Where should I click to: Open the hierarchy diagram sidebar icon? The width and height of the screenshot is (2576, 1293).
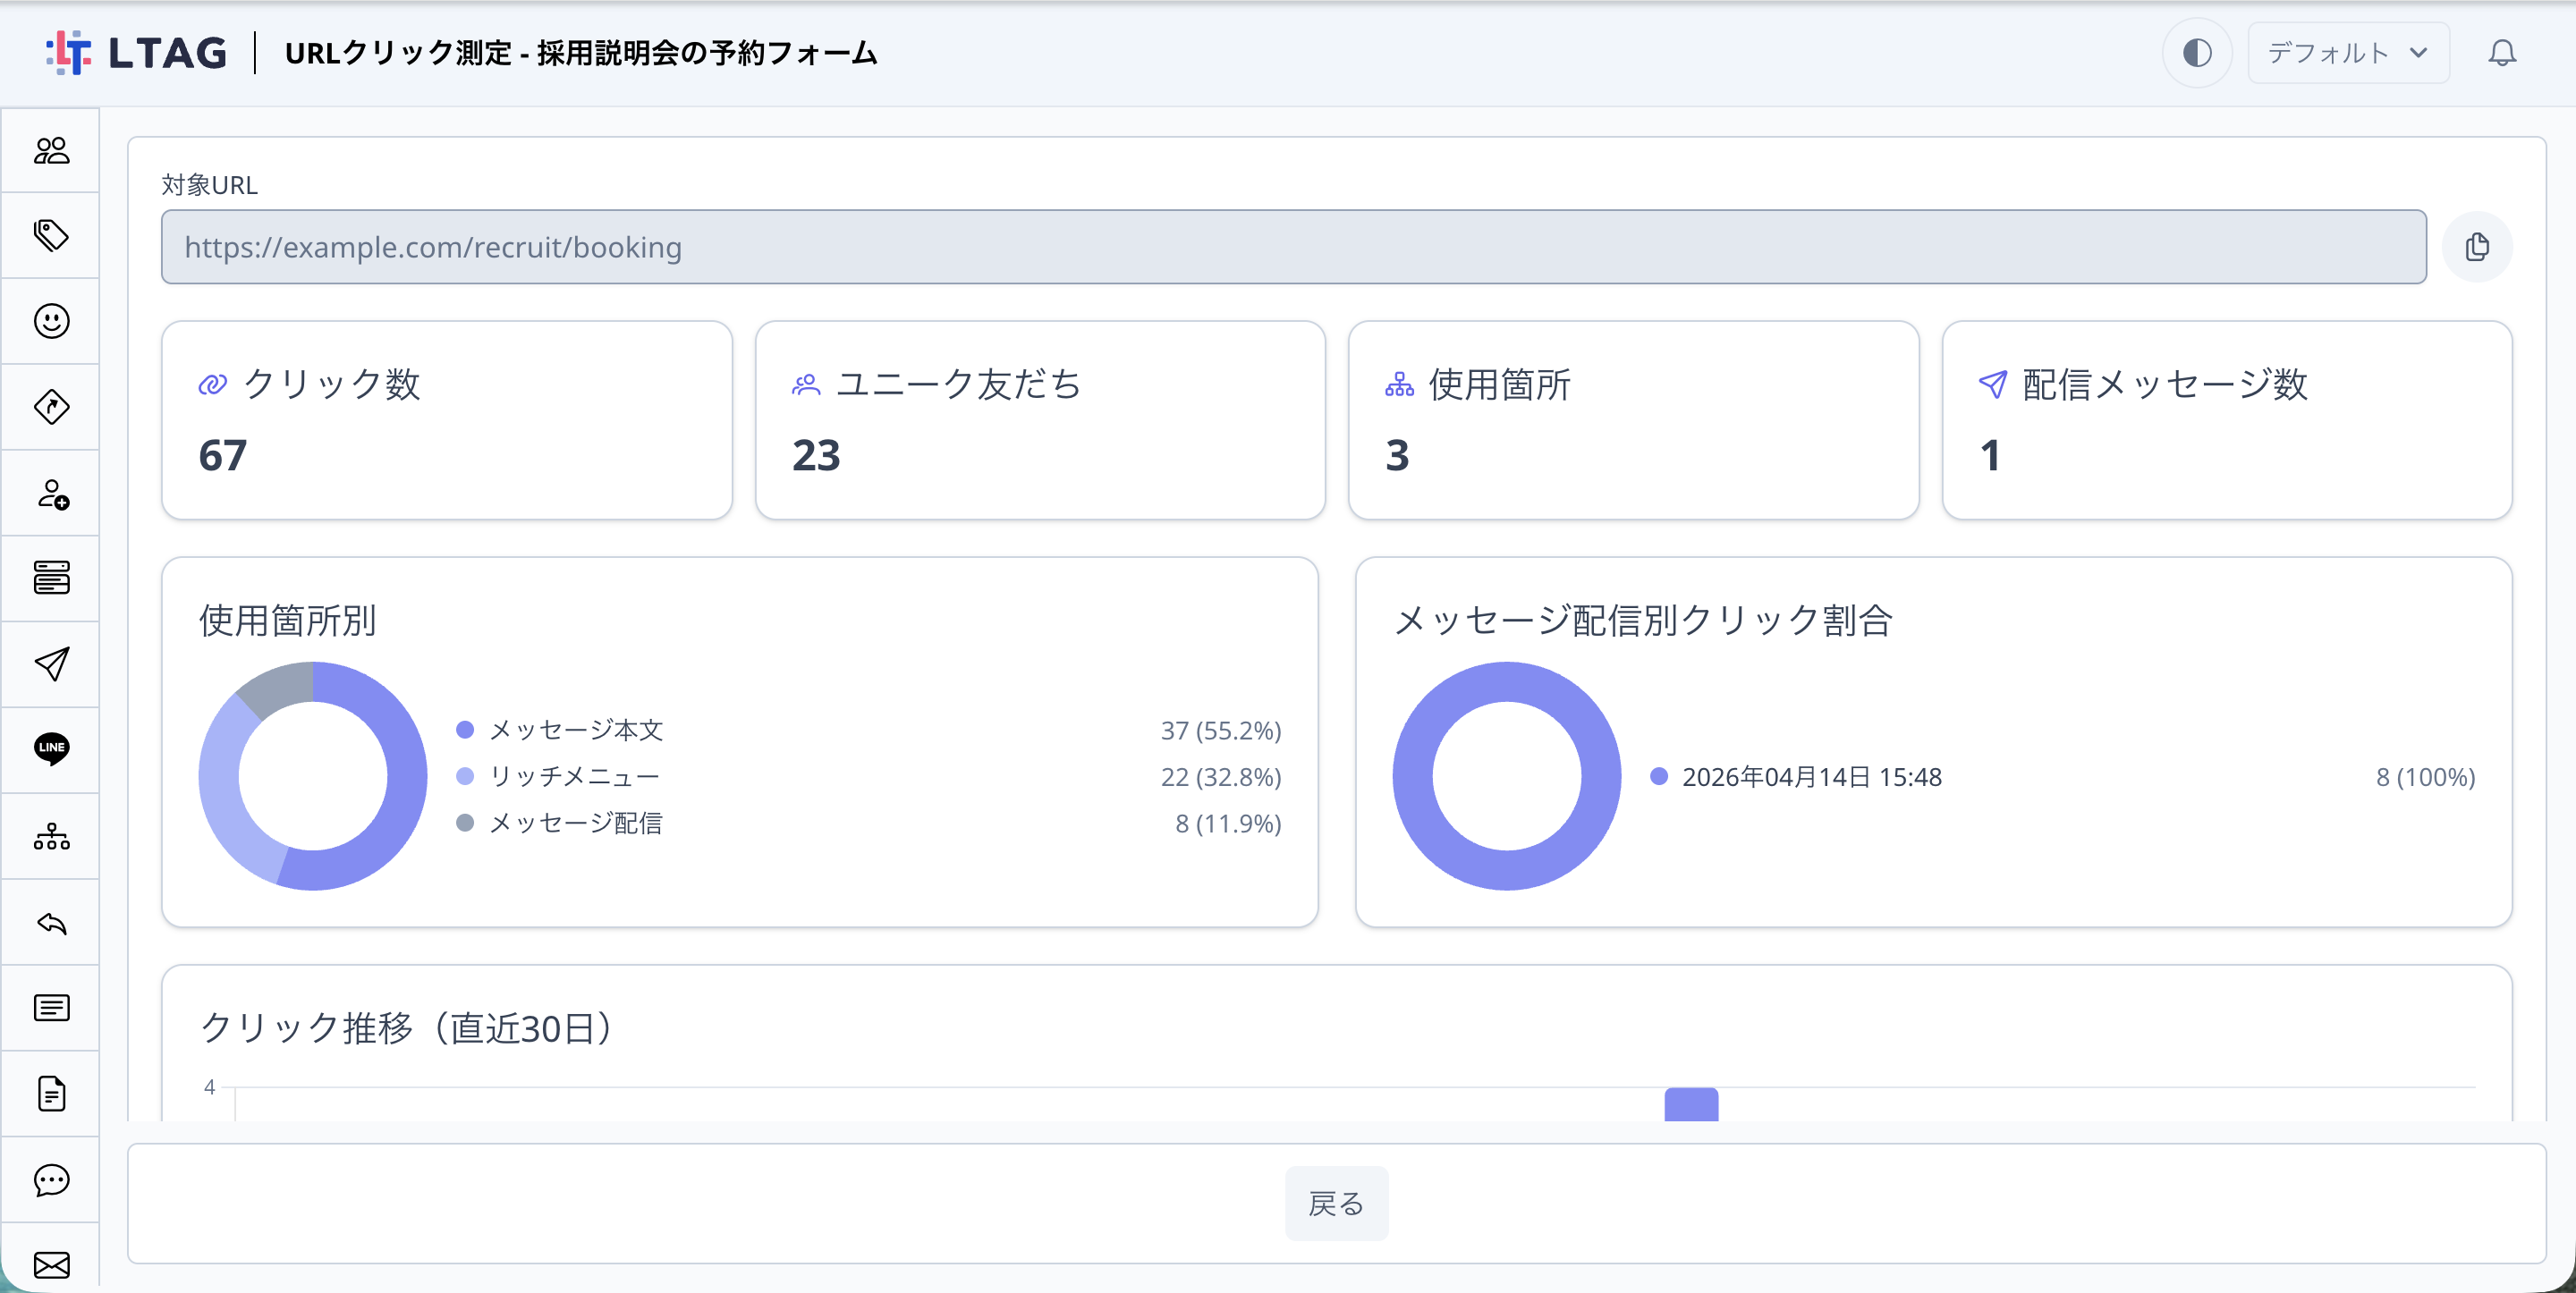coord(51,836)
